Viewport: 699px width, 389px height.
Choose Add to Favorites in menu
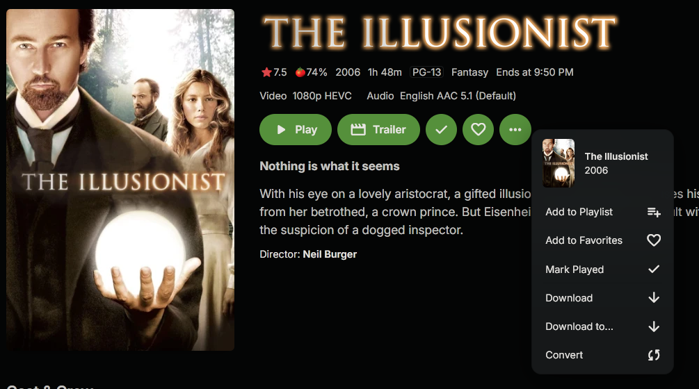602,240
